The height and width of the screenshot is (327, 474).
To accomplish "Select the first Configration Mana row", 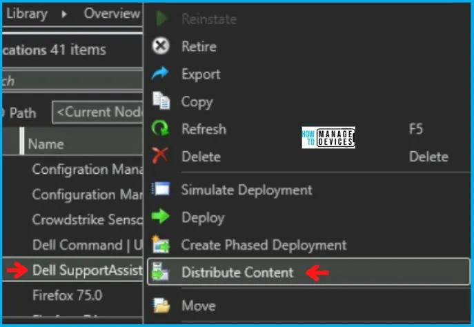I will tap(72, 169).
